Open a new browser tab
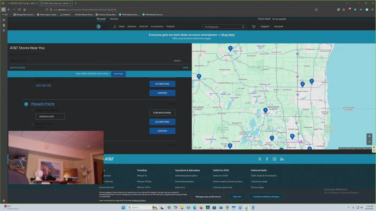This screenshot has height=211, width=376. 75,3
